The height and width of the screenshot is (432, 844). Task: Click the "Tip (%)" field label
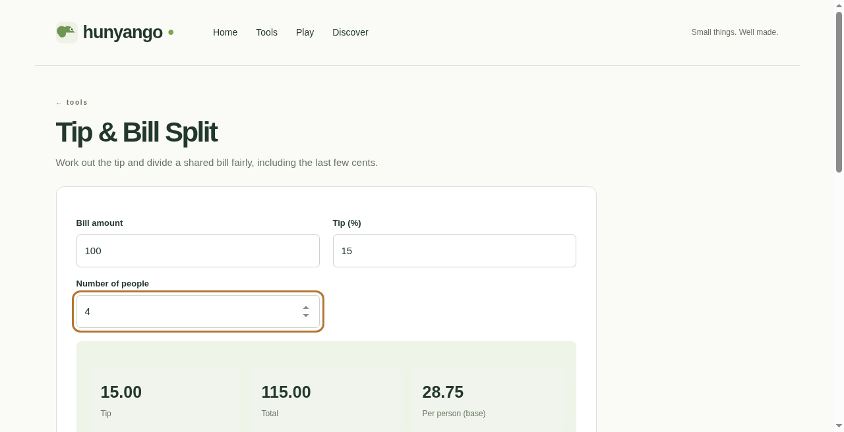coord(347,223)
